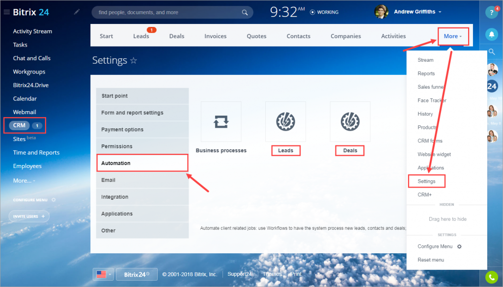This screenshot has height=287, width=503.
Task: Click the gear icon beside Configure Menu in the dropdown
Action: click(x=459, y=246)
